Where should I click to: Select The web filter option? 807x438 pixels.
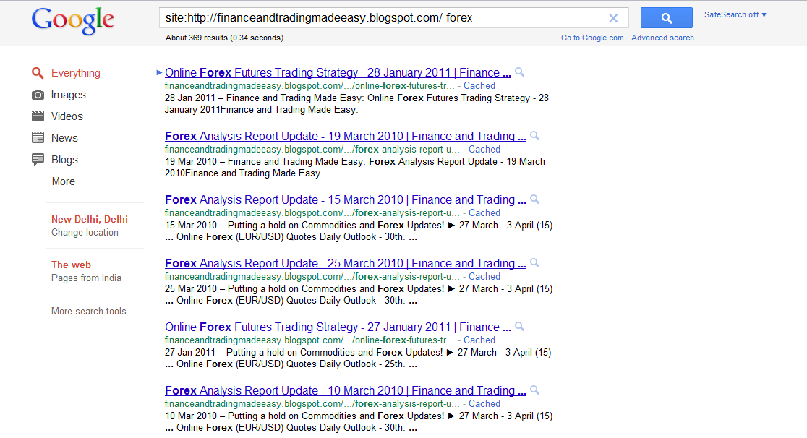[71, 265]
